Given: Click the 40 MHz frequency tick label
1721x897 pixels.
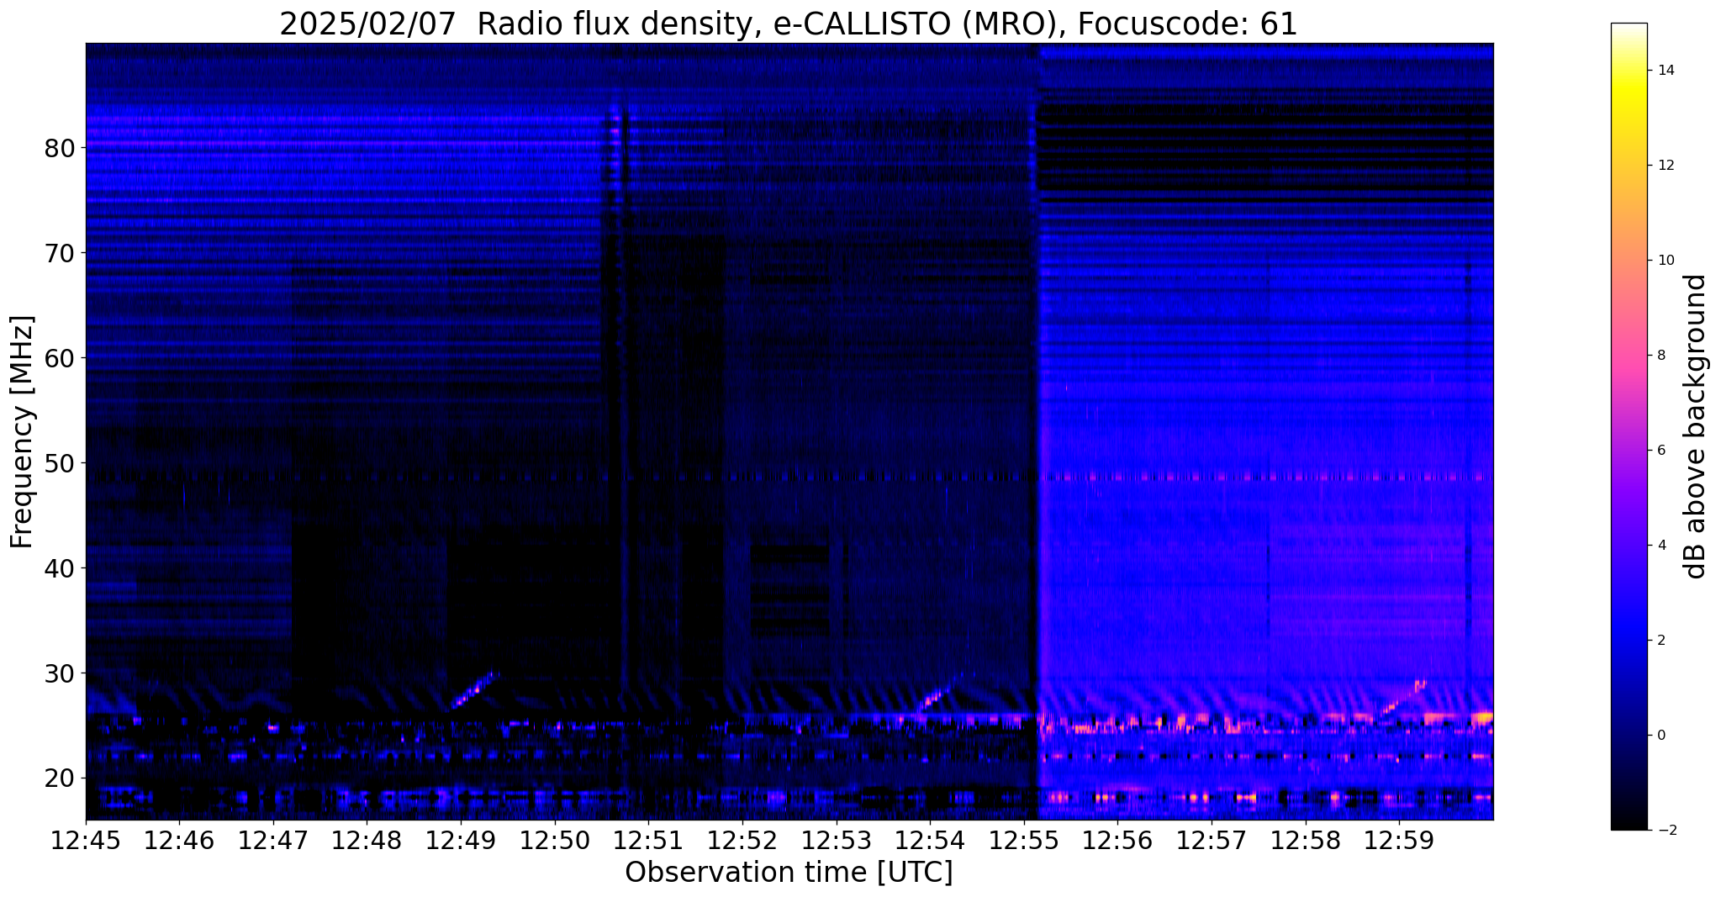Looking at the screenshot, I should [x=60, y=568].
